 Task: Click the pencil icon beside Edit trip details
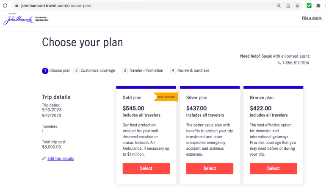(x=44, y=158)
